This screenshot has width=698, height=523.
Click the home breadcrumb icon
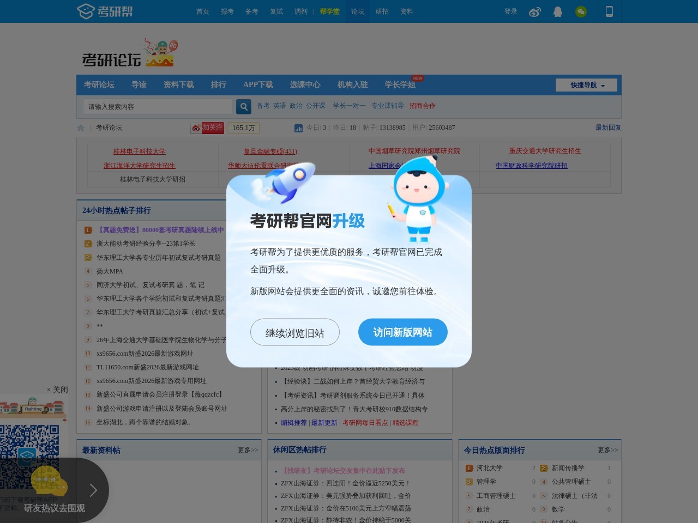(x=81, y=127)
